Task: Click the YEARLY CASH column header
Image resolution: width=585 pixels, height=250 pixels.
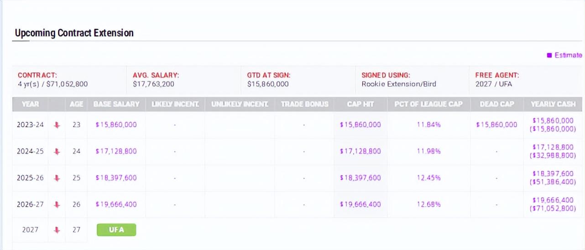Action: tap(552, 104)
